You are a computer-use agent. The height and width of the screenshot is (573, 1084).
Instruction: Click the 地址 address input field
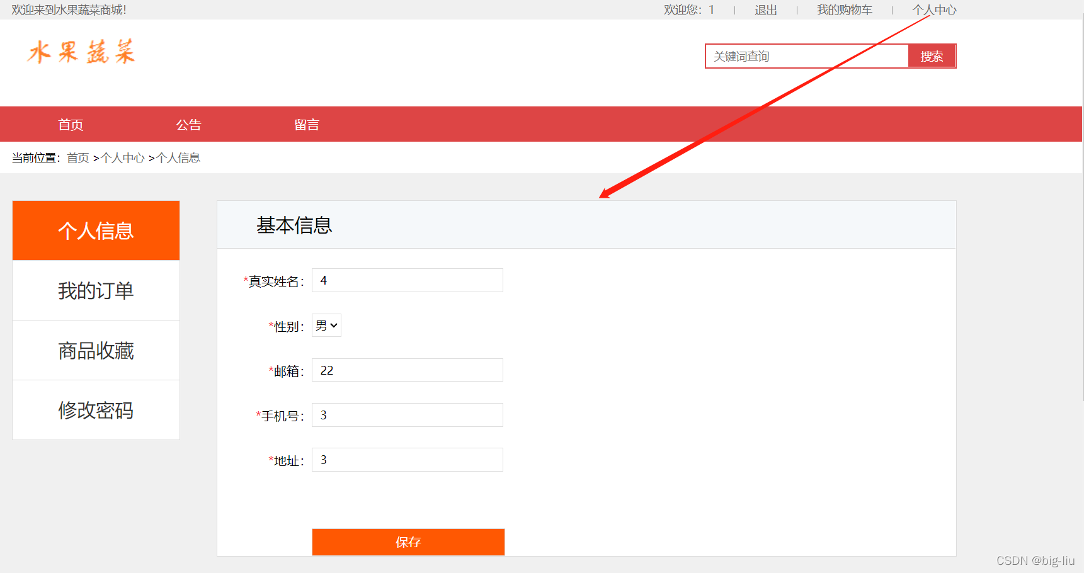408,460
